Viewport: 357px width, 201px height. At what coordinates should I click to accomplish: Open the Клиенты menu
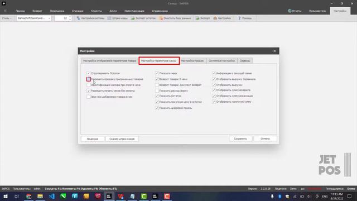(97, 11)
